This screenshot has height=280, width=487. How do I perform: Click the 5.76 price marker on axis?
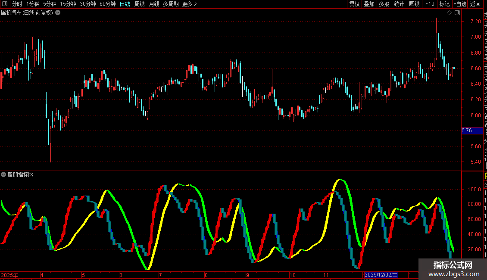(x=472, y=131)
